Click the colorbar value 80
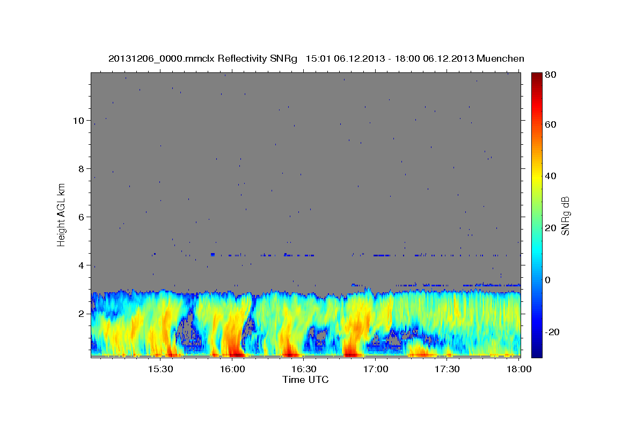 point(551,75)
